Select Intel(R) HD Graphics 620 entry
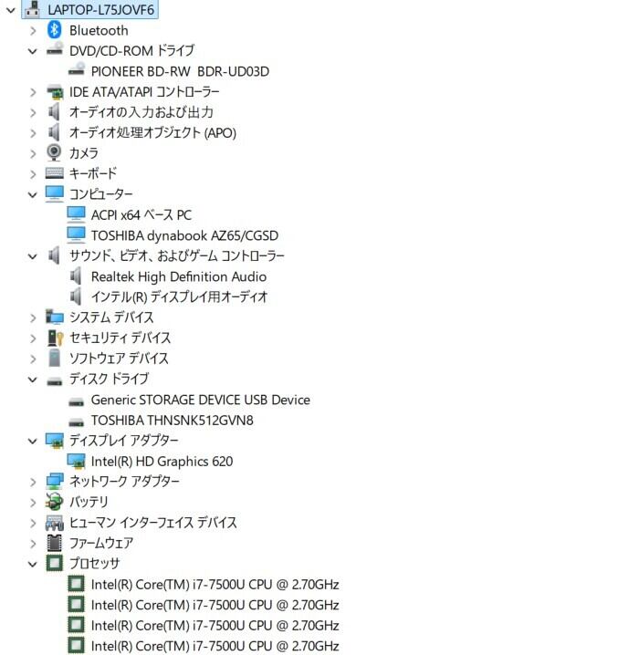 pos(162,462)
